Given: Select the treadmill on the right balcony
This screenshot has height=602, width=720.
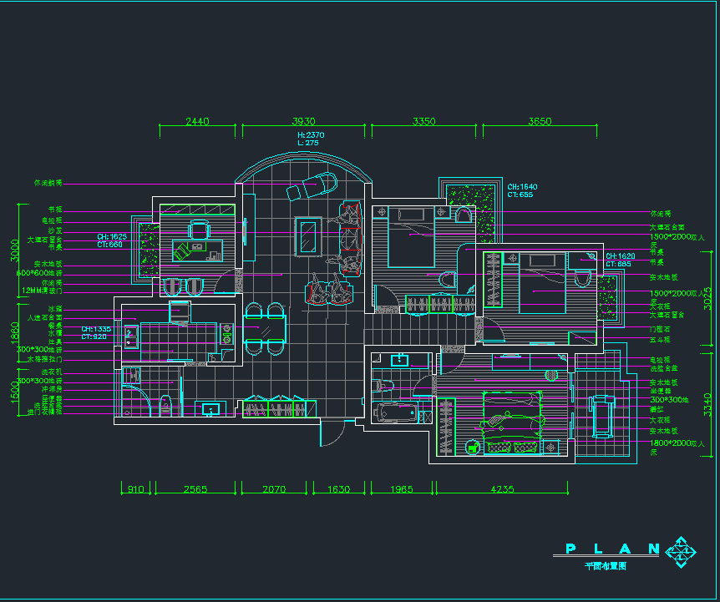Looking at the screenshot, I should click(x=601, y=414).
